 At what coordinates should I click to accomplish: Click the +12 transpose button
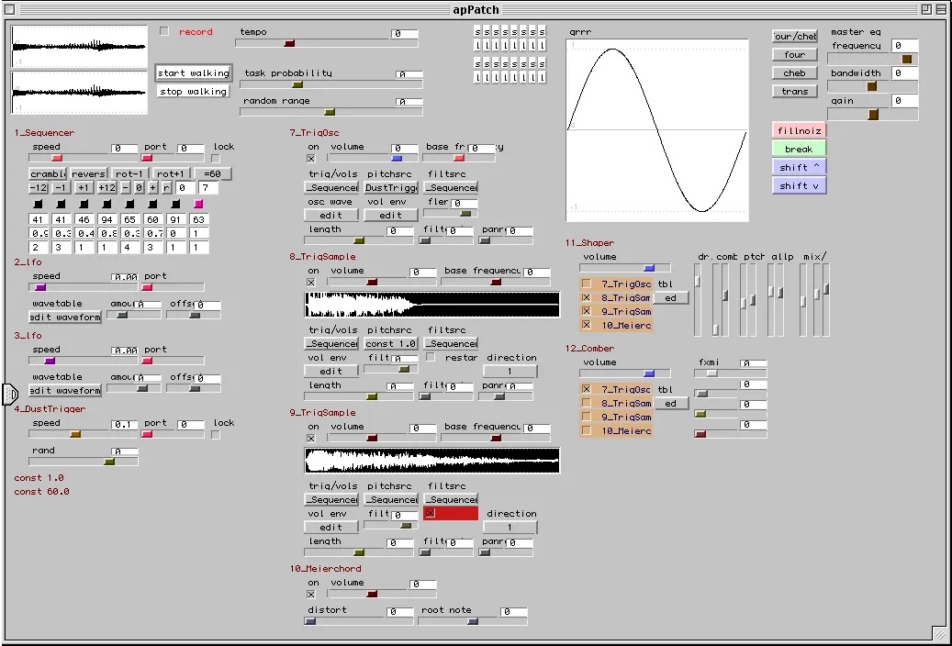pos(106,187)
